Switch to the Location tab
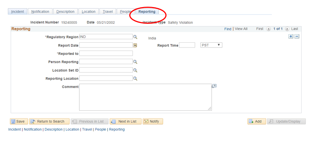The image size is (317, 143). tap(89, 12)
